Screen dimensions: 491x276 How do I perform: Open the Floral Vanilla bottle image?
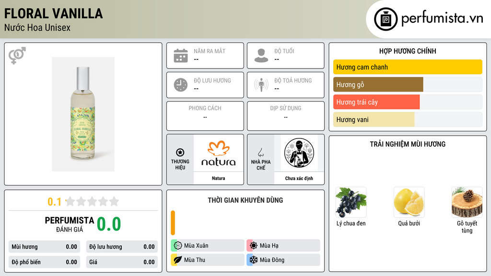click(83, 114)
